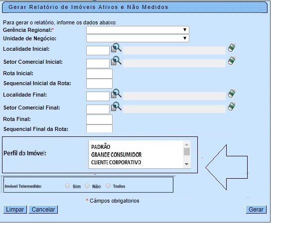Click the Localidade Final description box
This screenshot has height=233, width=285.
point(174,96)
